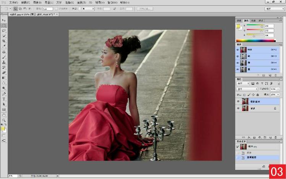This screenshot has width=286, height=179.
Task: Open the workspace switcher dropdown
Action: (x=275, y=9)
